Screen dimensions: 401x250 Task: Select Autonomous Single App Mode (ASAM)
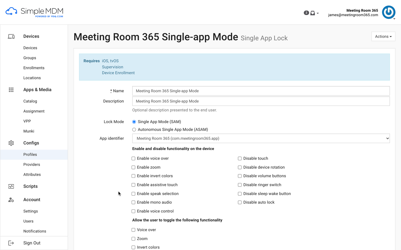coord(134,129)
